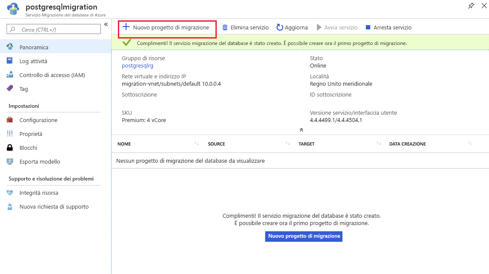Click the 'migration-vnet/subnets/default 10.0.0.4' value
The height and width of the screenshot is (274, 489).
171,84
